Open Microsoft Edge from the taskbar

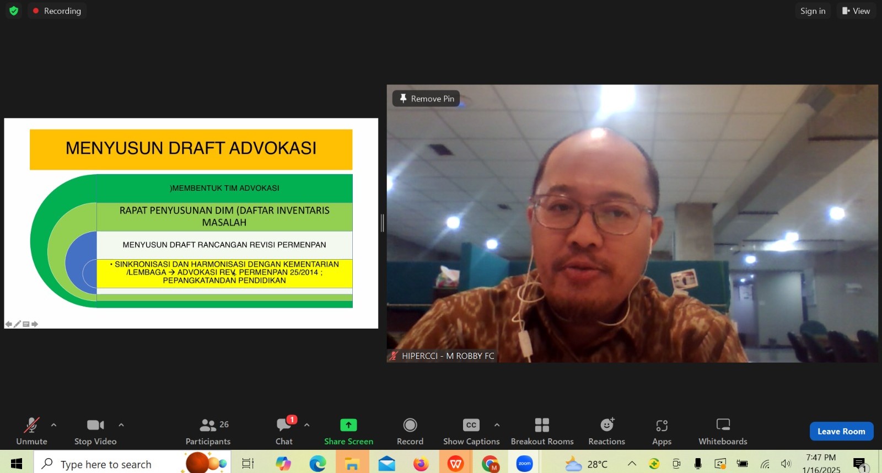click(x=318, y=464)
